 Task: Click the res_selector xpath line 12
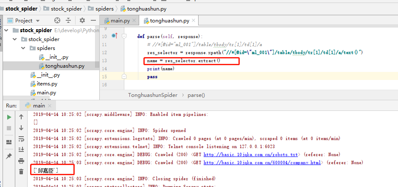point(255,52)
